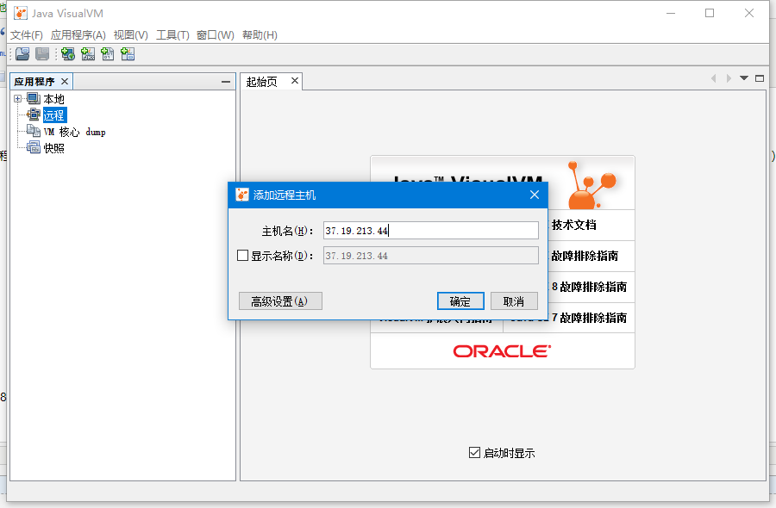The height and width of the screenshot is (508, 776).
Task: Select the 本地 tree item
Action: tap(54, 99)
